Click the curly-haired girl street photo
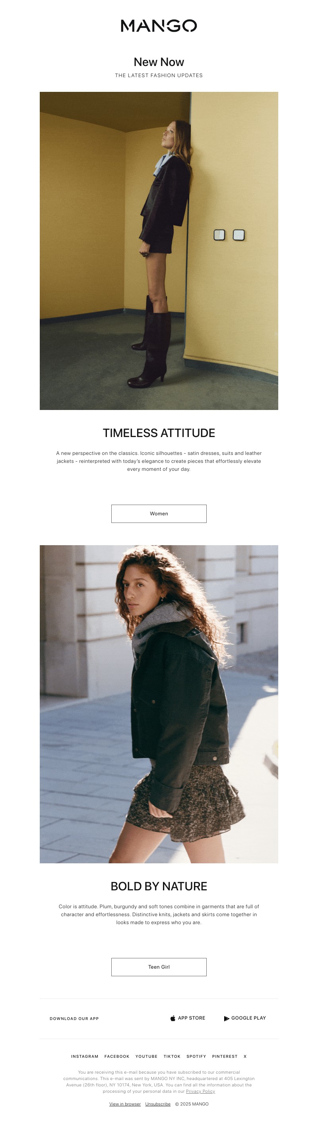 pyautogui.click(x=159, y=704)
